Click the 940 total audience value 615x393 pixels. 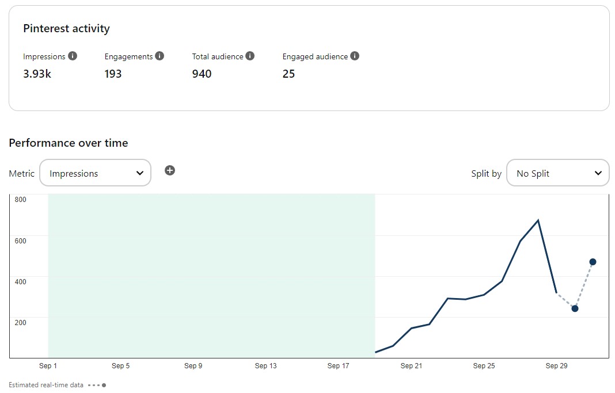(202, 74)
